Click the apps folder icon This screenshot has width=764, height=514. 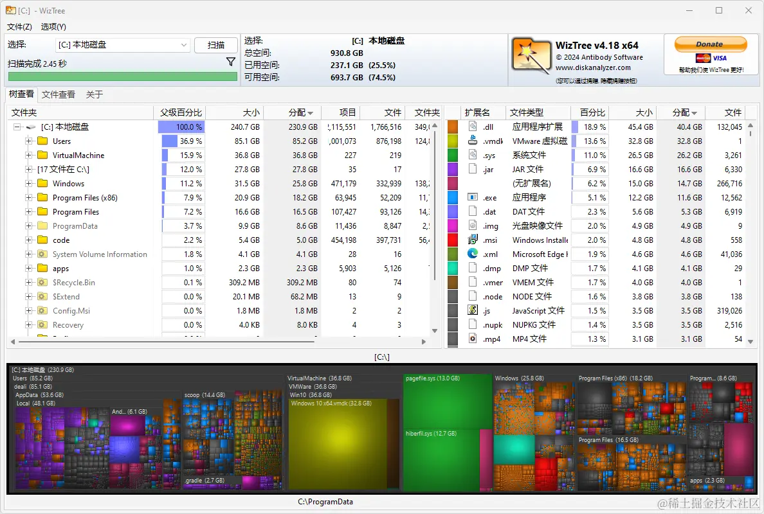click(43, 268)
